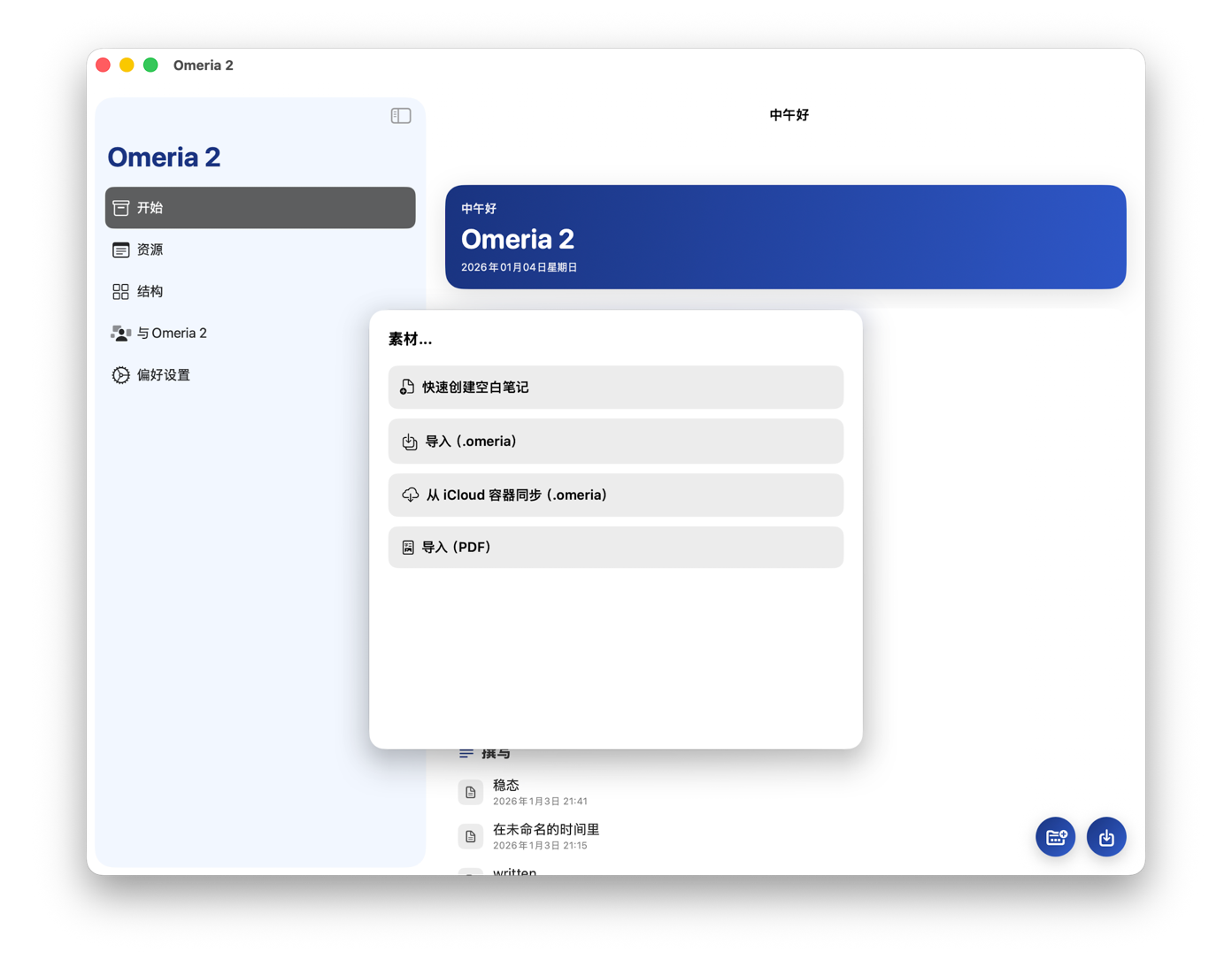
Task: Click the .omeria import arrow icon
Action: (410, 442)
